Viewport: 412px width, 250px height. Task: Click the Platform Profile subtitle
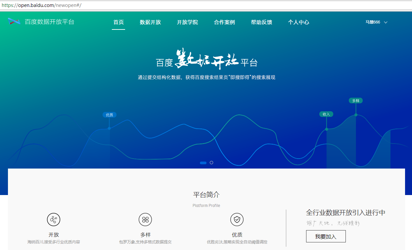(x=206, y=206)
